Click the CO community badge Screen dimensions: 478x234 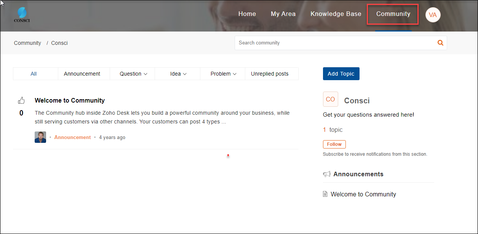pos(330,99)
